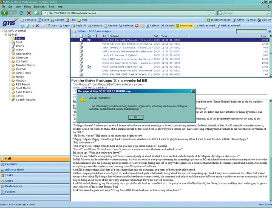The height and width of the screenshot is (208, 272).
Task: Sort by the priority exclamation column
Action: 96,36
